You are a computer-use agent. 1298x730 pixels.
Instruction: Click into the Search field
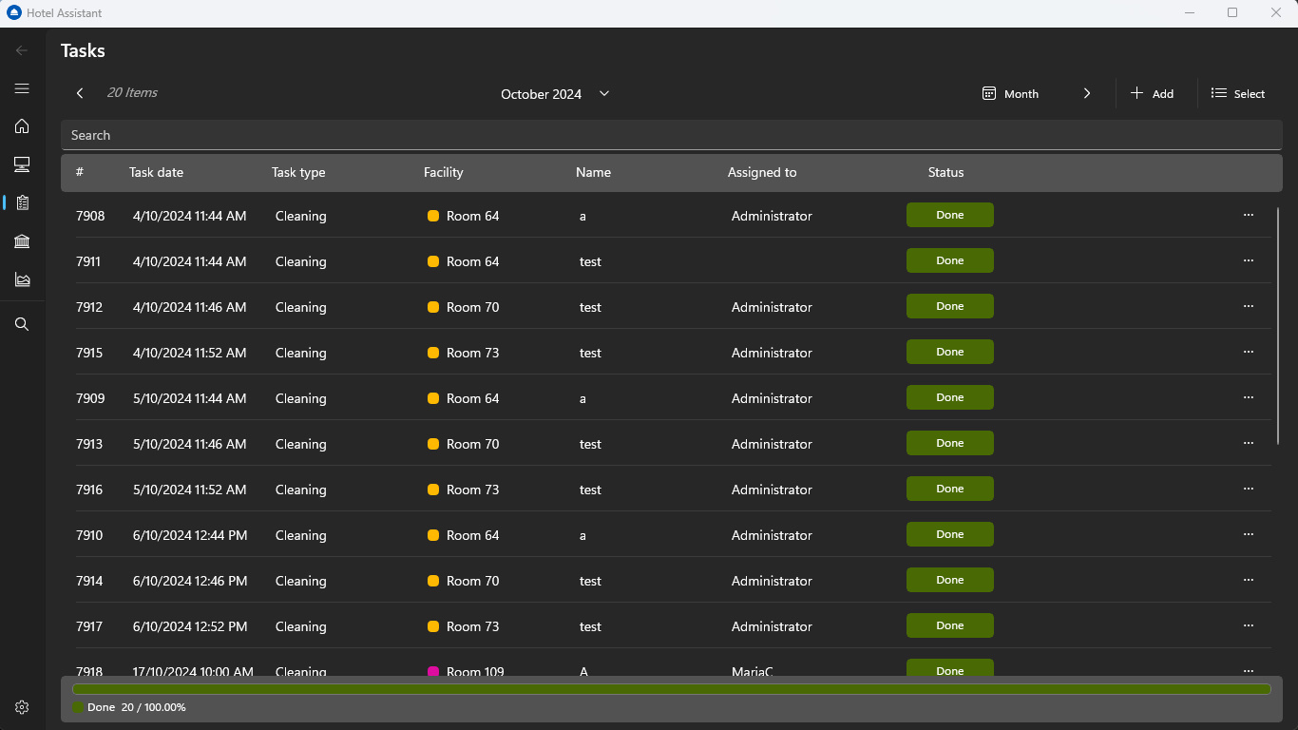coord(671,135)
